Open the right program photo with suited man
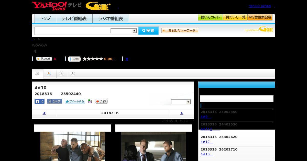 tap(154, 146)
